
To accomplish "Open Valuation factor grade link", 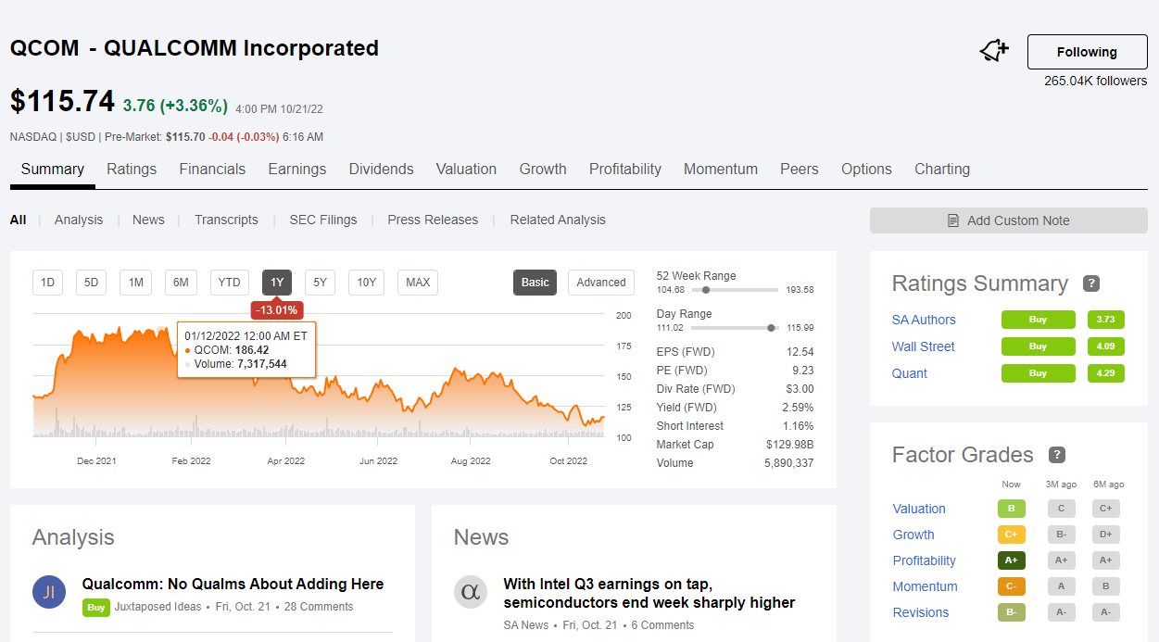I will [x=919, y=509].
